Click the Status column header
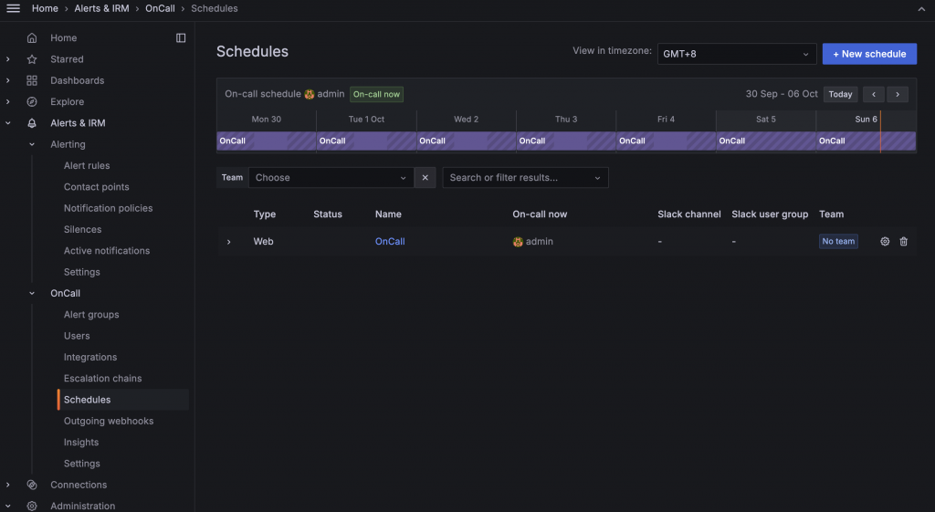The image size is (935, 512). tap(328, 214)
